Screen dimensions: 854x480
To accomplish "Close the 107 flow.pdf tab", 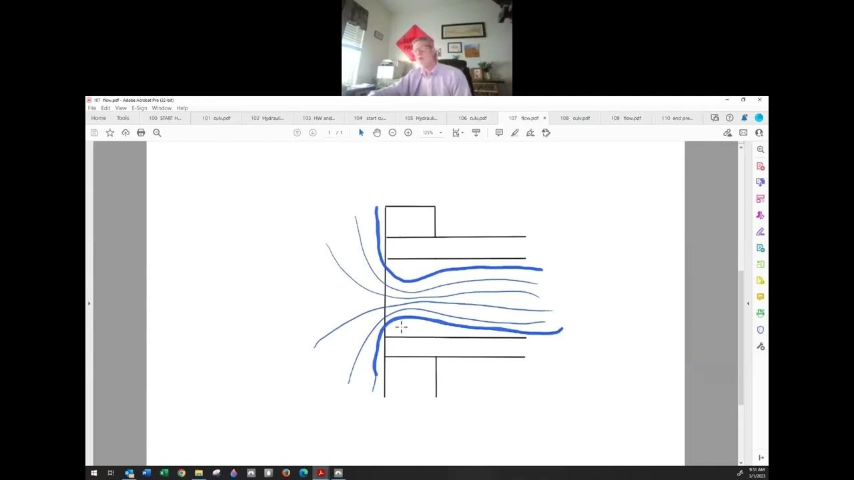I will [544, 118].
